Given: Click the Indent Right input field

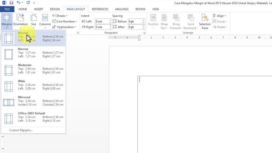Looking at the screenshot, I should tap(102, 27).
